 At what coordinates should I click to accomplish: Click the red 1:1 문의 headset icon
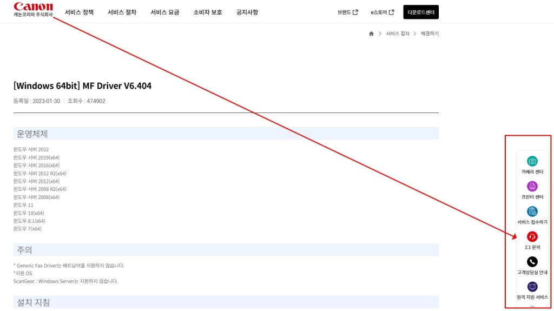(532, 236)
